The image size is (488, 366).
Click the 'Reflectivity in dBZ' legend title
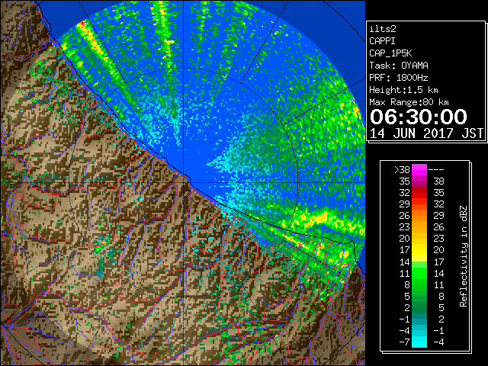(464, 256)
